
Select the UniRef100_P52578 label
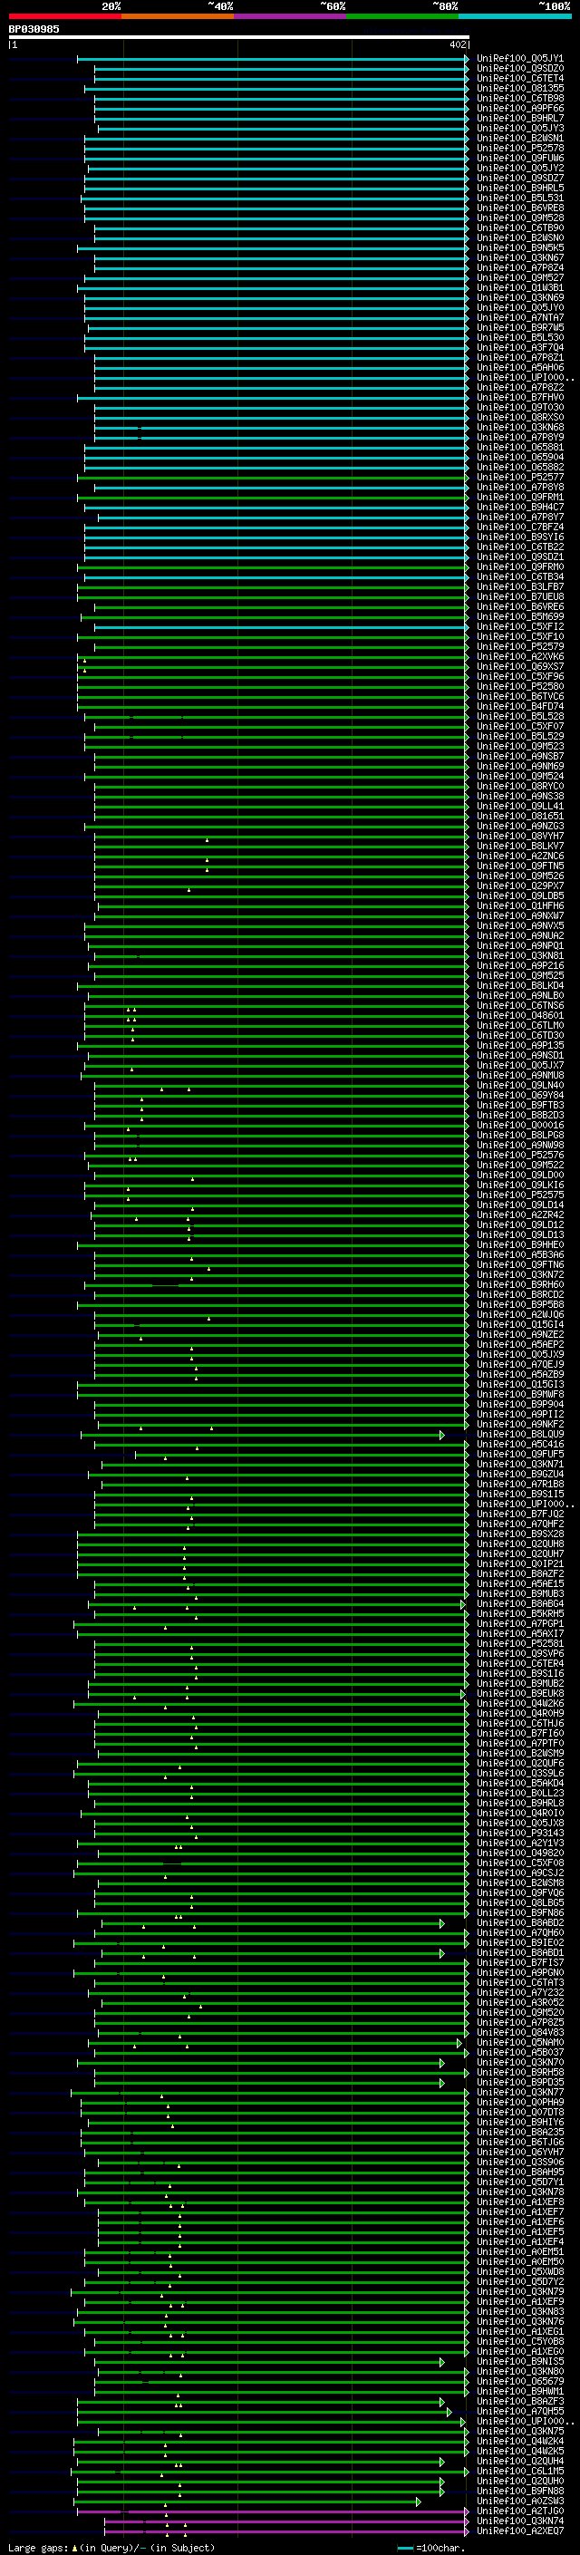point(520,148)
